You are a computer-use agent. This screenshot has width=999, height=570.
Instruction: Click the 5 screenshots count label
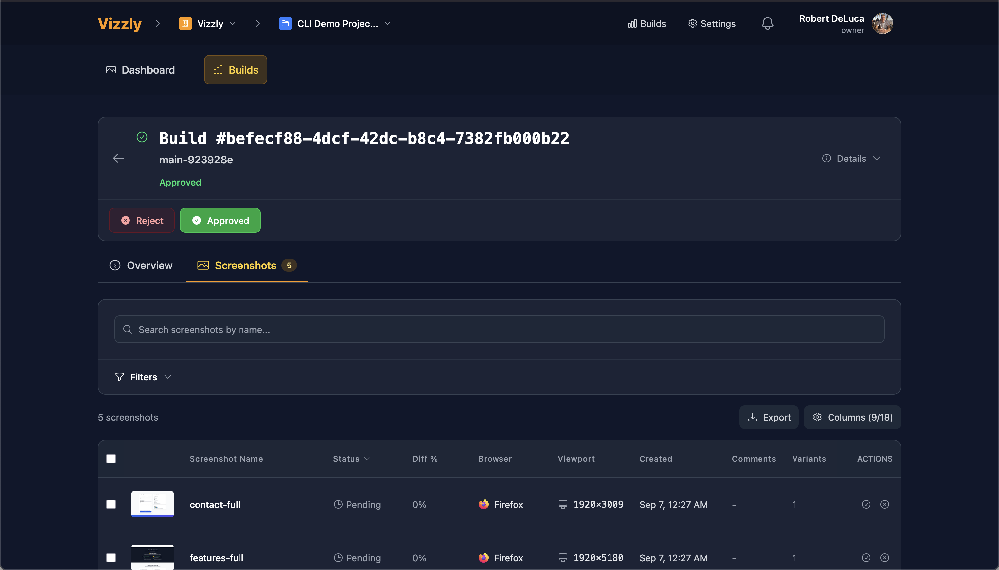(x=128, y=417)
